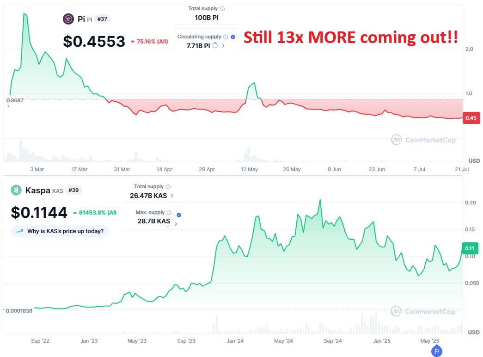Click the red 0.45 price label
Screen dimensions: 483x357
(471, 118)
